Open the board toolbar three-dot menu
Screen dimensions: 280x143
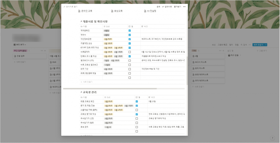pos(250,45)
